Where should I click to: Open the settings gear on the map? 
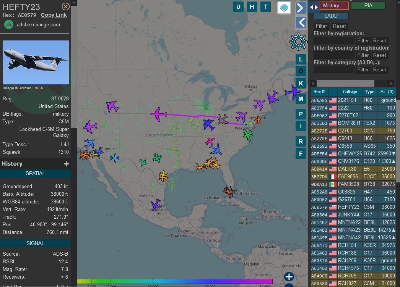tap(298, 42)
